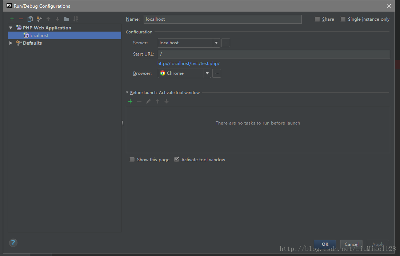Open browser settings ellipsis button

(217, 73)
